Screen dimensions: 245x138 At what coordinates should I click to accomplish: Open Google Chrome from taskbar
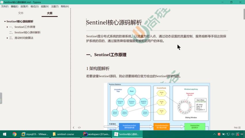pos(14,134)
